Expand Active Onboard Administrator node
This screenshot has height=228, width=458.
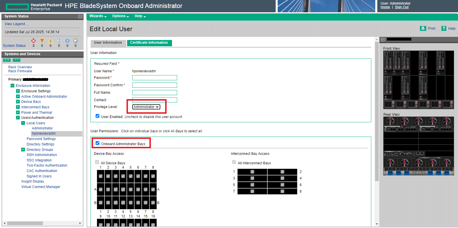click(x=18, y=96)
